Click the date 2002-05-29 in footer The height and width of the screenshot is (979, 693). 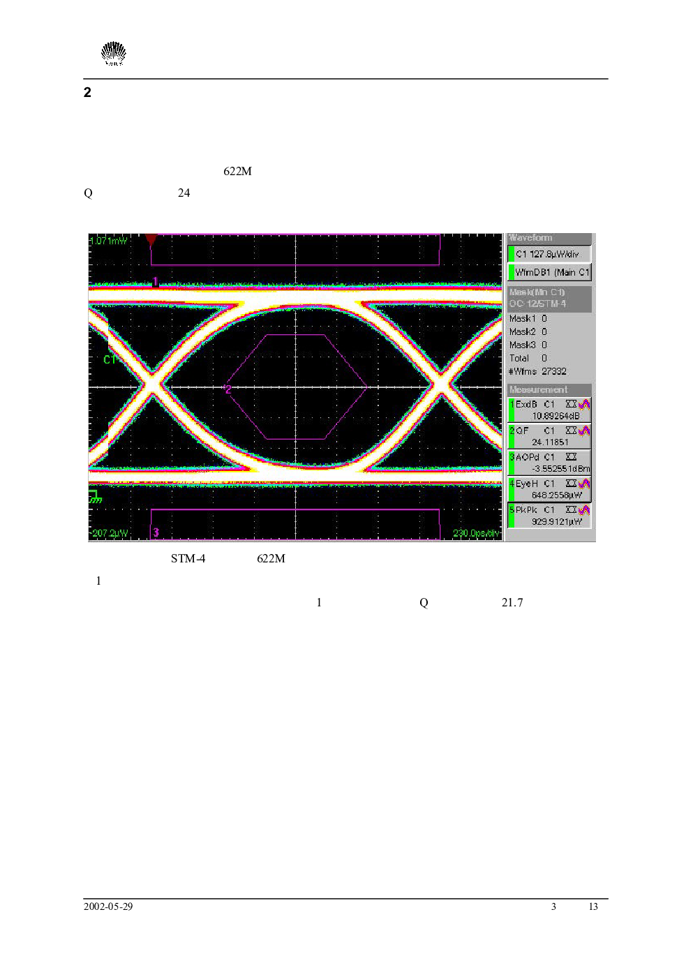[x=108, y=906]
